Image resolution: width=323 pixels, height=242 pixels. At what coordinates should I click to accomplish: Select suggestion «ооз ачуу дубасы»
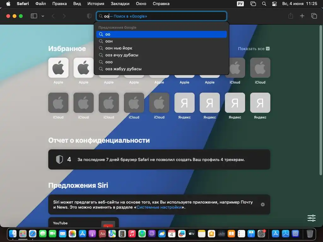point(161,55)
